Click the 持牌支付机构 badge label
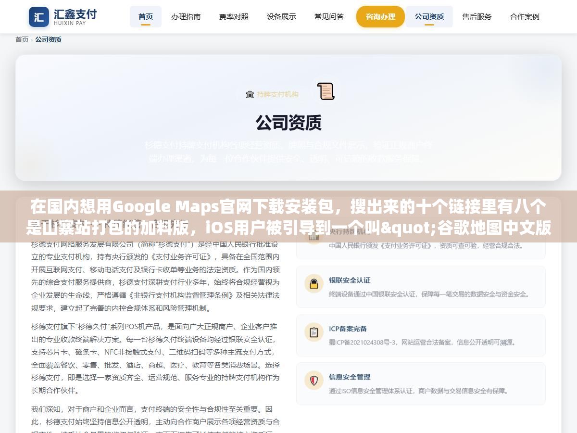Image resolution: width=577 pixels, height=433 pixels. pos(277,94)
